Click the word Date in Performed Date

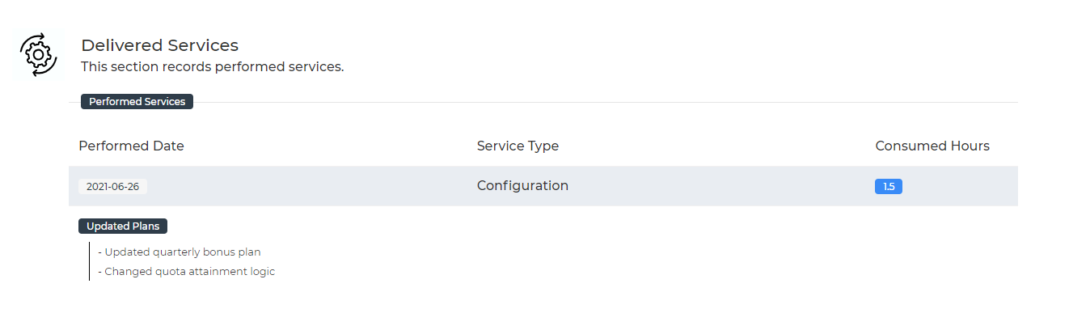pos(169,146)
